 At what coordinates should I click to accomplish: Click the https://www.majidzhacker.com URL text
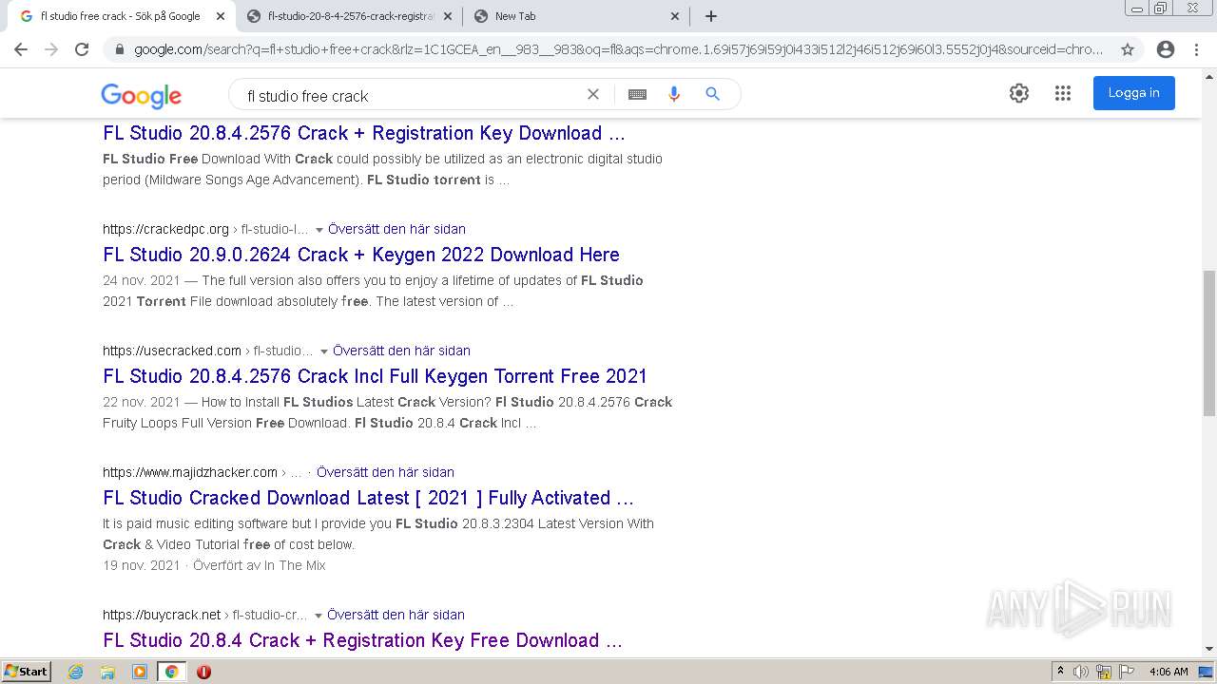[190, 472]
